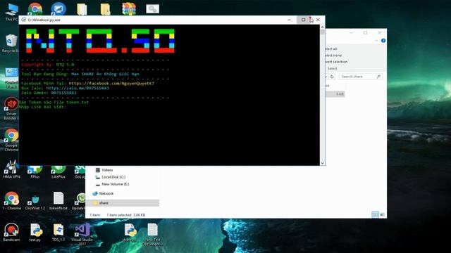This screenshot has width=451, height=253.
Task: Select the HMA VPN shortcut icon
Action: click(11, 169)
